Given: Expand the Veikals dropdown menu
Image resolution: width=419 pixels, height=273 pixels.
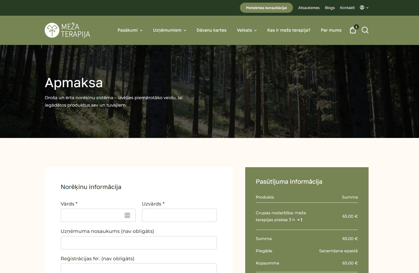Looking at the screenshot, I should (x=247, y=30).
